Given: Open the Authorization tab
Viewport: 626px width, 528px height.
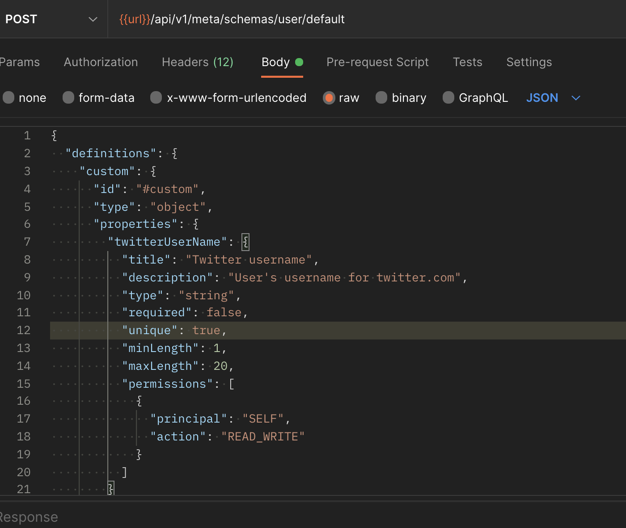Looking at the screenshot, I should [x=101, y=62].
